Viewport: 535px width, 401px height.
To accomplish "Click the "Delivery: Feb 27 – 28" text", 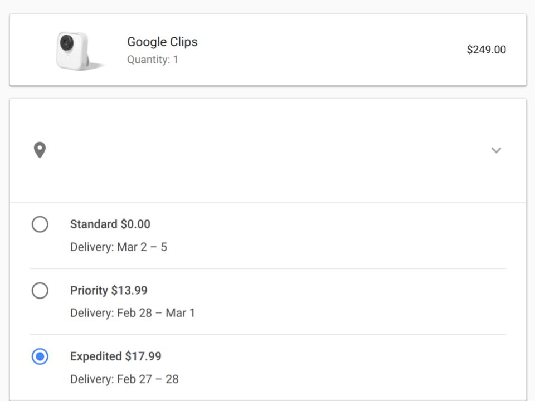I will [x=124, y=379].
